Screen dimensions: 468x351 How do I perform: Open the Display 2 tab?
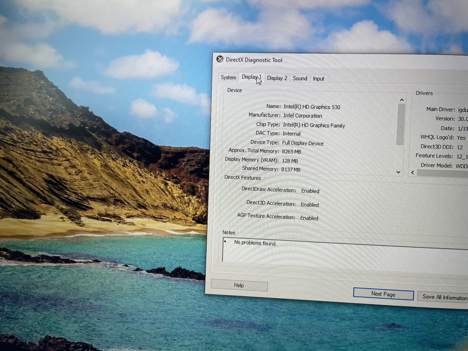coord(277,78)
